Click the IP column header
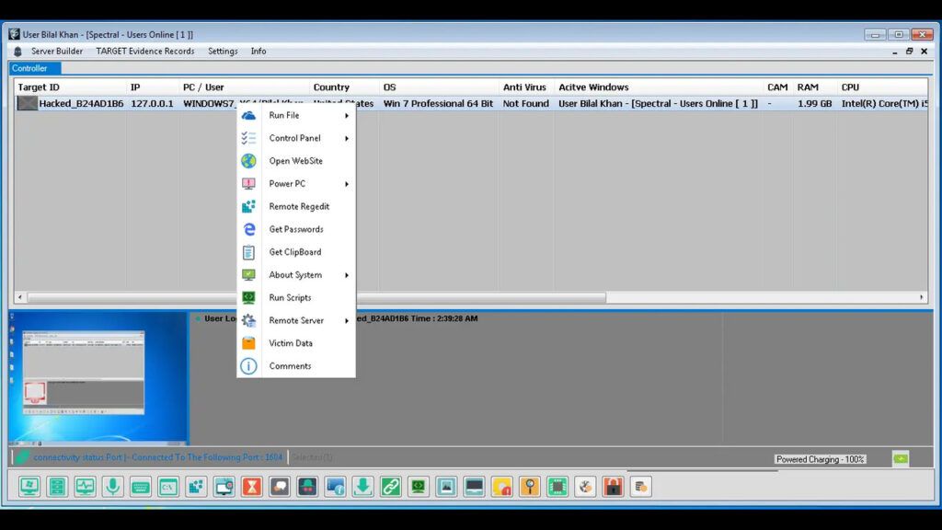The width and height of the screenshot is (942, 530). pyautogui.click(x=153, y=87)
